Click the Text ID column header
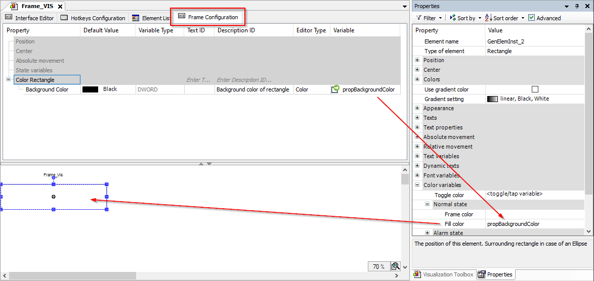The height and width of the screenshot is (281, 594). tap(199, 30)
